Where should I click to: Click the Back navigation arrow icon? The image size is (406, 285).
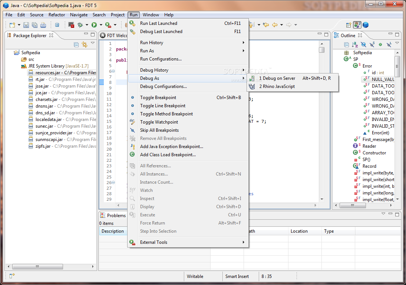275,25
